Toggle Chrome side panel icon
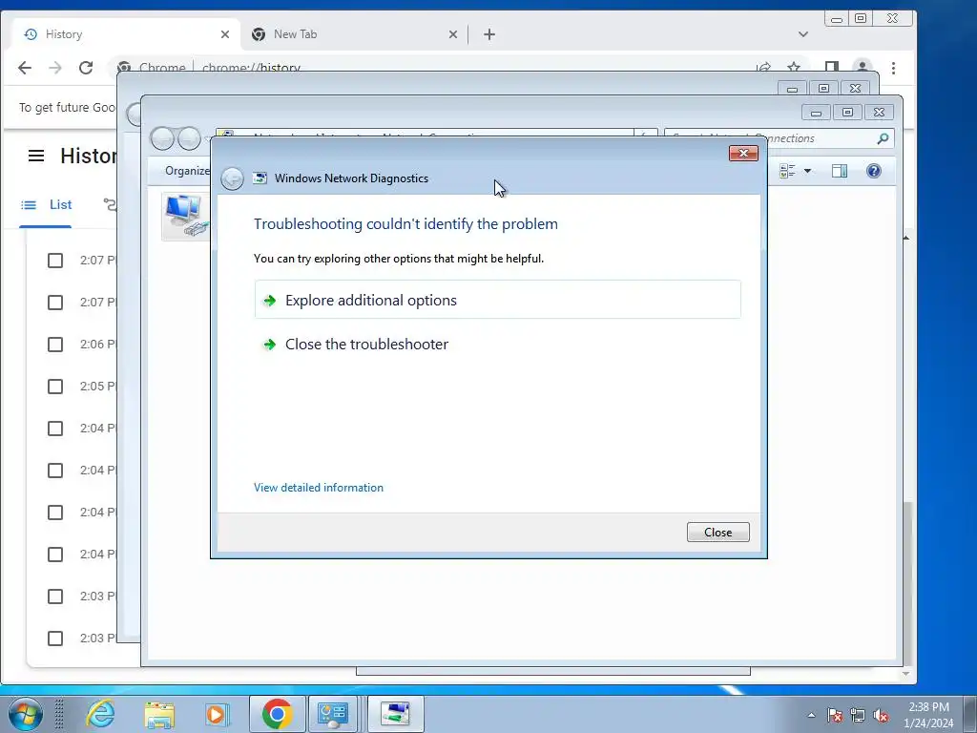Screen dimensions: 977x733 coord(832,66)
